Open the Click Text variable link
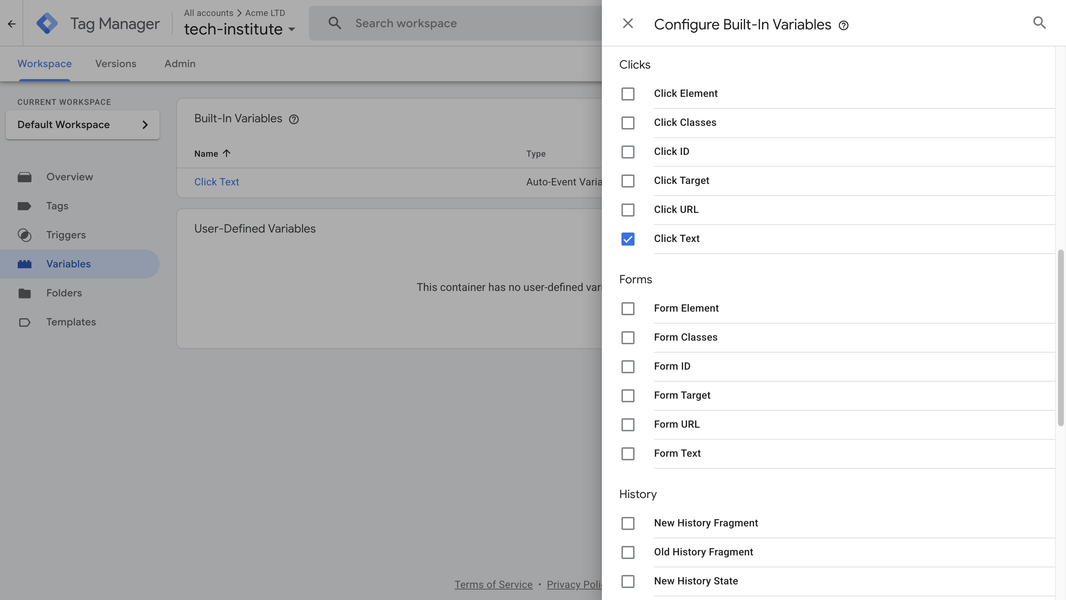This screenshot has width=1066, height=600. tap(216, 182)
